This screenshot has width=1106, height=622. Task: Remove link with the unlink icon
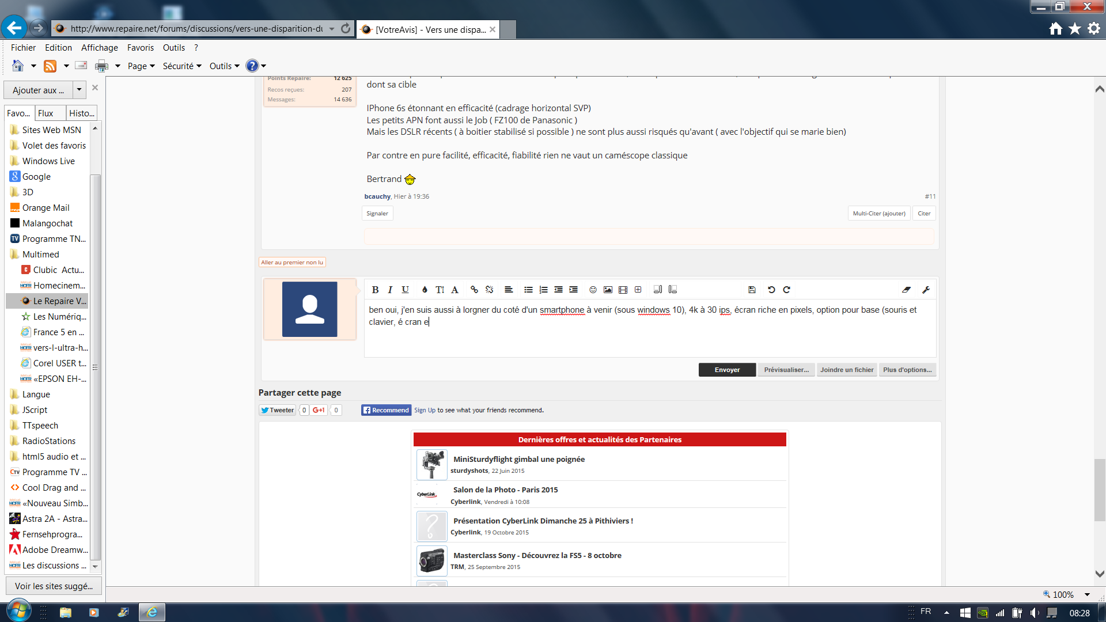pos(489,290)
